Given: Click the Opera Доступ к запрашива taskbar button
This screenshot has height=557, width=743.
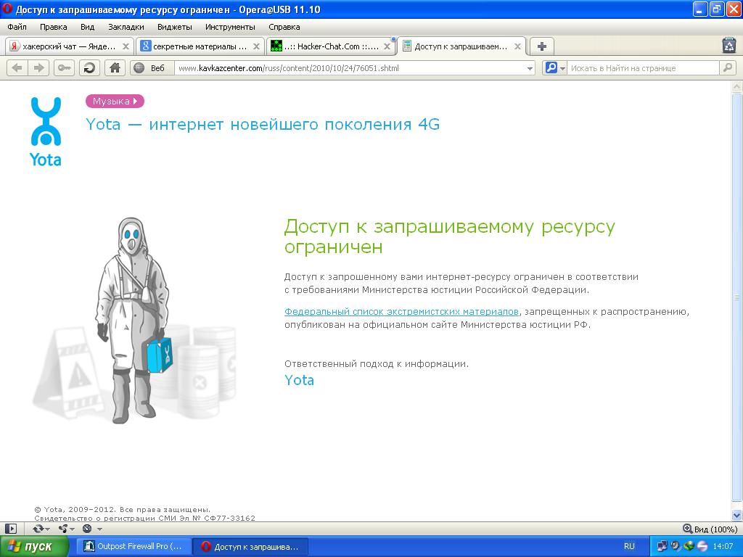Looking at the screenshot, I should [250, 546].
